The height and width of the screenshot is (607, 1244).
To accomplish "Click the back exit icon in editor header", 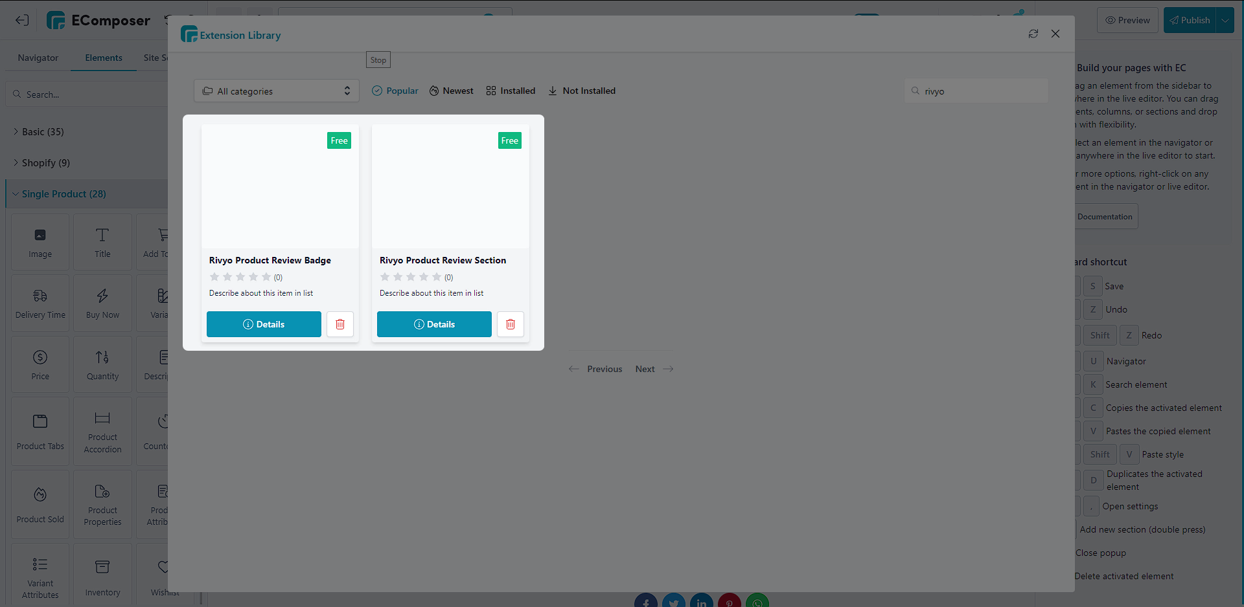I will pyautogui.click(x=22, y=20).
